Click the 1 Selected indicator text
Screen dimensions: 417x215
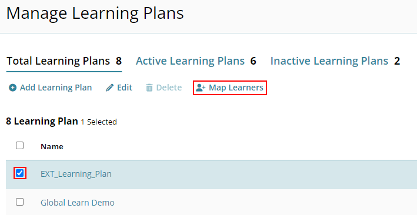pyautogui.click(x=99, y=122)
